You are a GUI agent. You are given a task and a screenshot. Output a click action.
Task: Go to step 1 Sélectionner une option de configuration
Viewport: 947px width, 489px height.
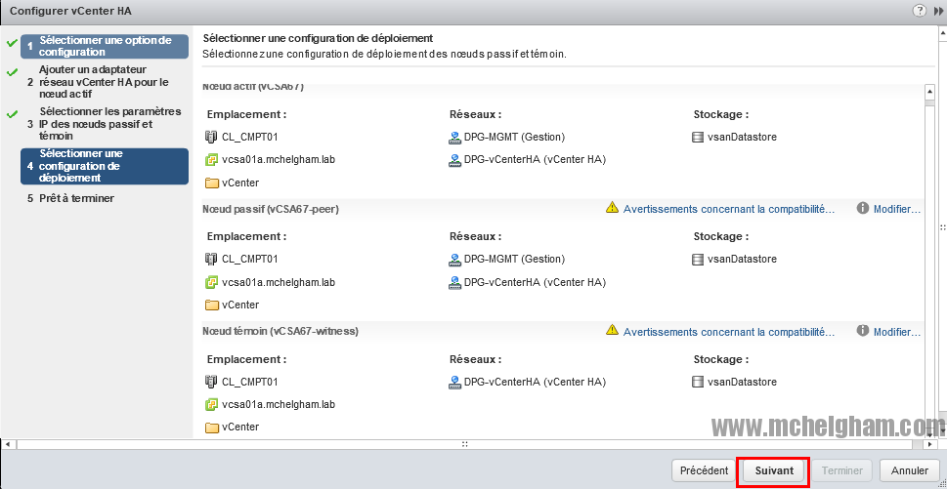[105, 47]
